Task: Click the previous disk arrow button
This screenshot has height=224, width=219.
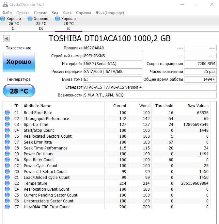Action: coord(7,39)
